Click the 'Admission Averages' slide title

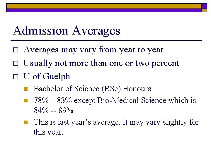click(66, 31)
